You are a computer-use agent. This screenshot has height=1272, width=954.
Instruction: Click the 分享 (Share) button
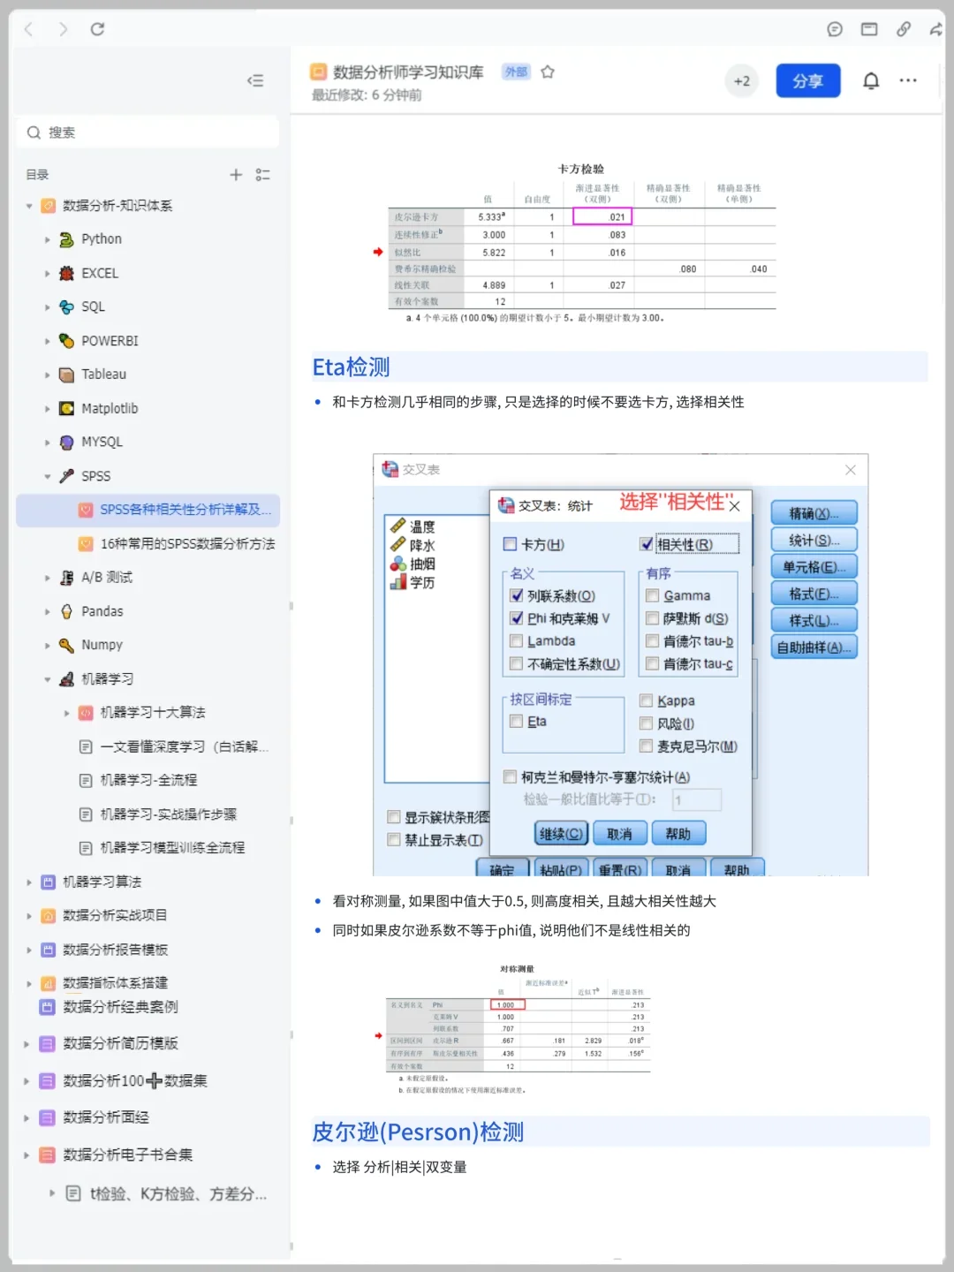point(807,80)
